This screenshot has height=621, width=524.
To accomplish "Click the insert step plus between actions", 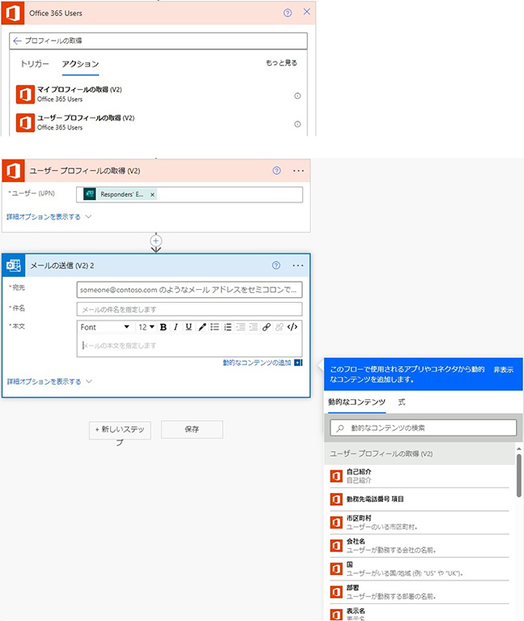I will click(156, 240).
